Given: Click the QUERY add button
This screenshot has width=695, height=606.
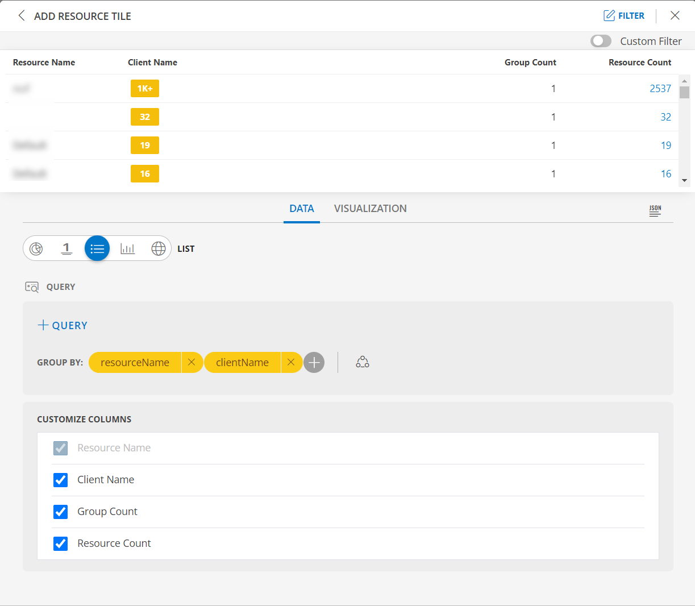Looking at the screenshot, I should 62,326.
